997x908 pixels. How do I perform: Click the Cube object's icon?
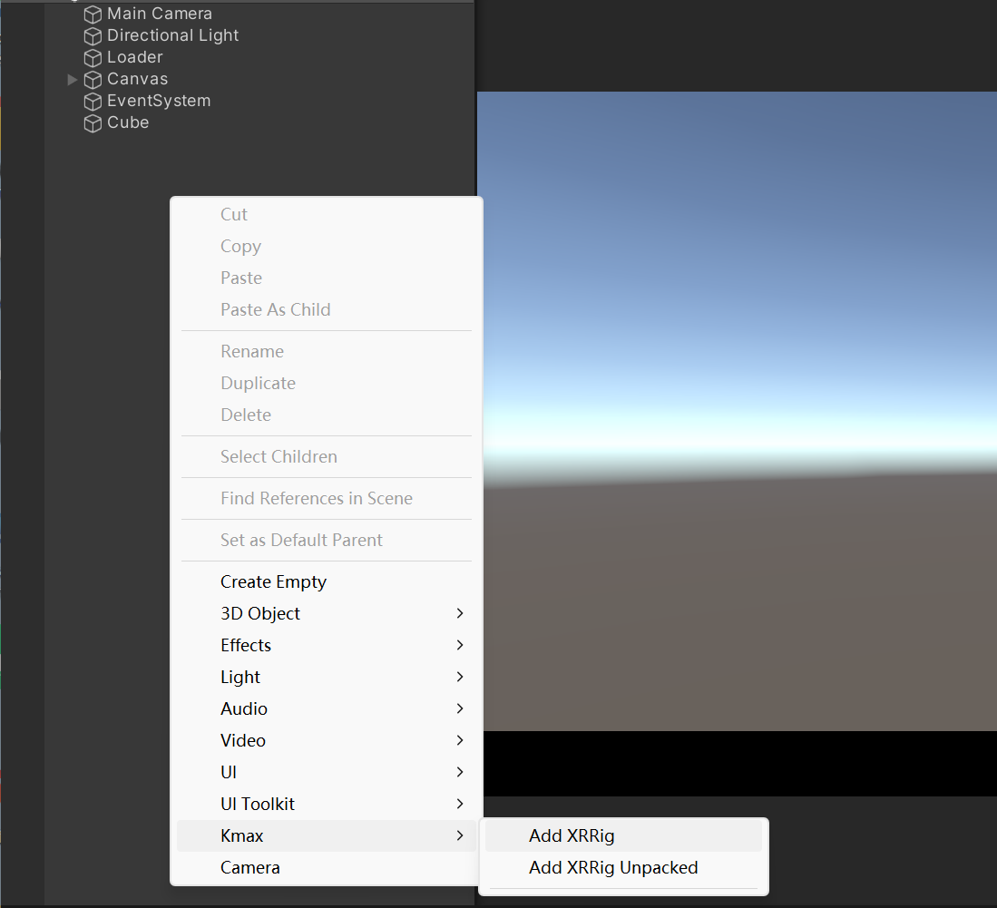[93, 123]
